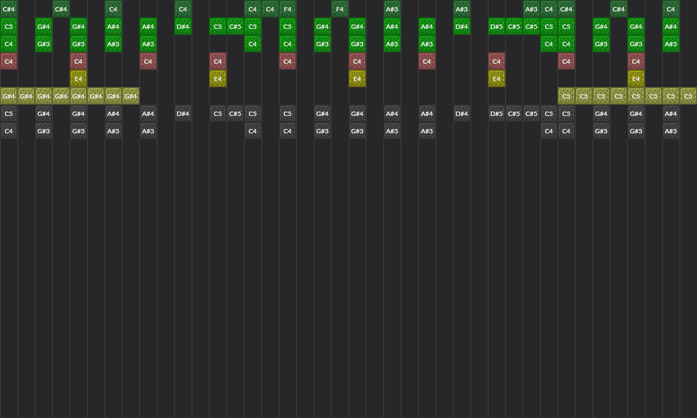The height and width of the screenshot is (418, 697).
Task: Select the first gray D#4 note
Action: pyautogui.click(x=183, y=113)
